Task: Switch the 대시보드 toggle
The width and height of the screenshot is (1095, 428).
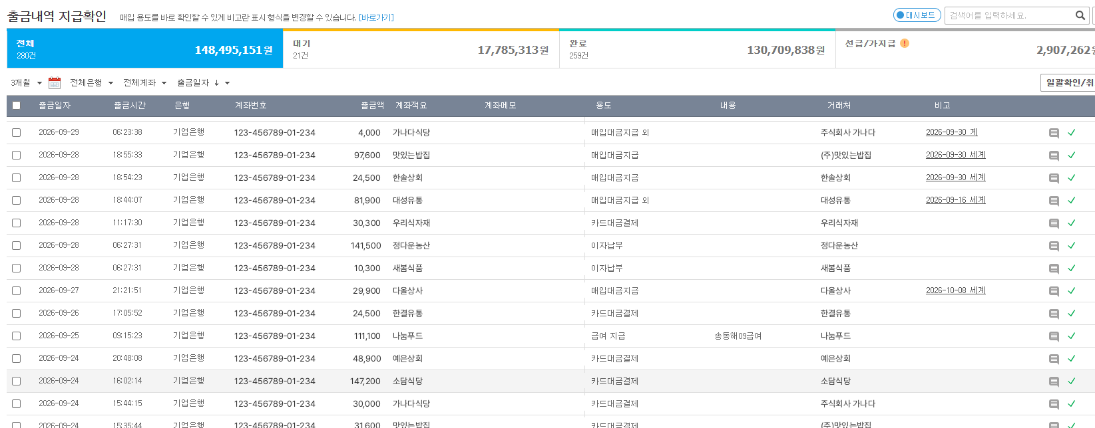Action: pyautogui.click(x=916, y=15)
